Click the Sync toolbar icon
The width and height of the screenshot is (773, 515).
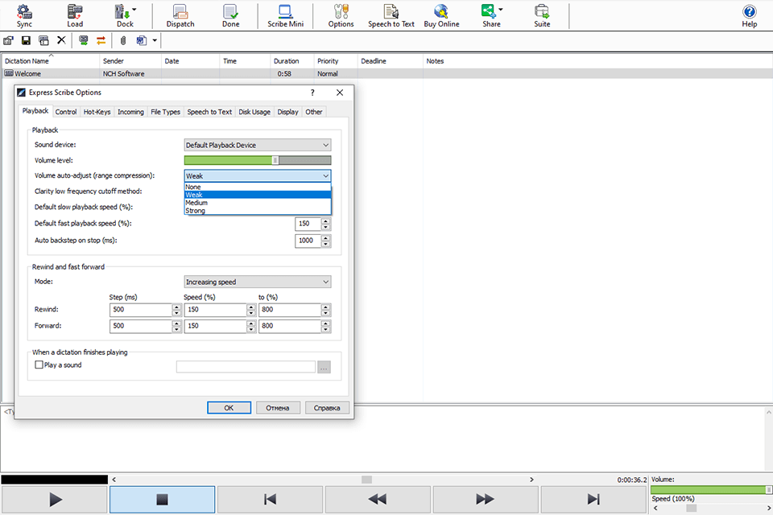[x=23, y=15]
